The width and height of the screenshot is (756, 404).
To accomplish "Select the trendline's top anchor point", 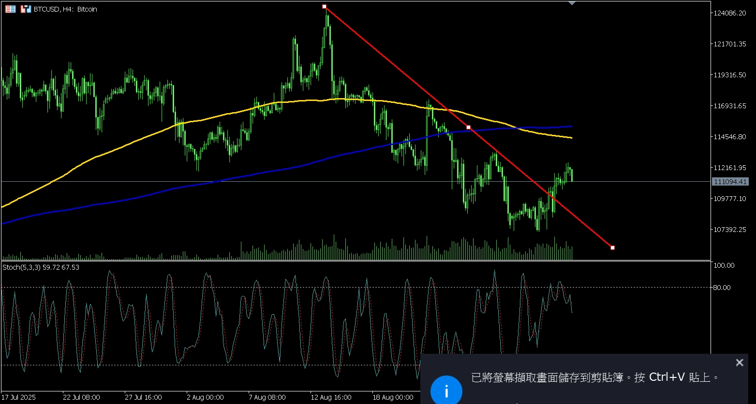I will pos(324,7).
